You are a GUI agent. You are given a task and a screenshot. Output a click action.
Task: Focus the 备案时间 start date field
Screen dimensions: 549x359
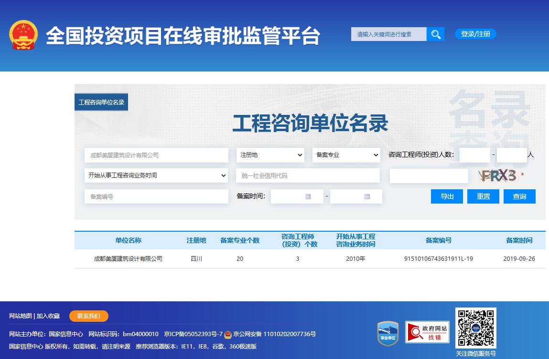[297, 196]
